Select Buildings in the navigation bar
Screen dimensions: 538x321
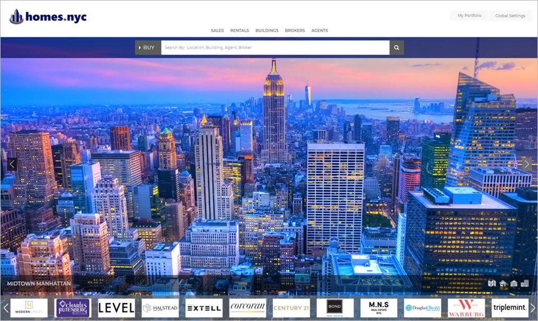267,31
